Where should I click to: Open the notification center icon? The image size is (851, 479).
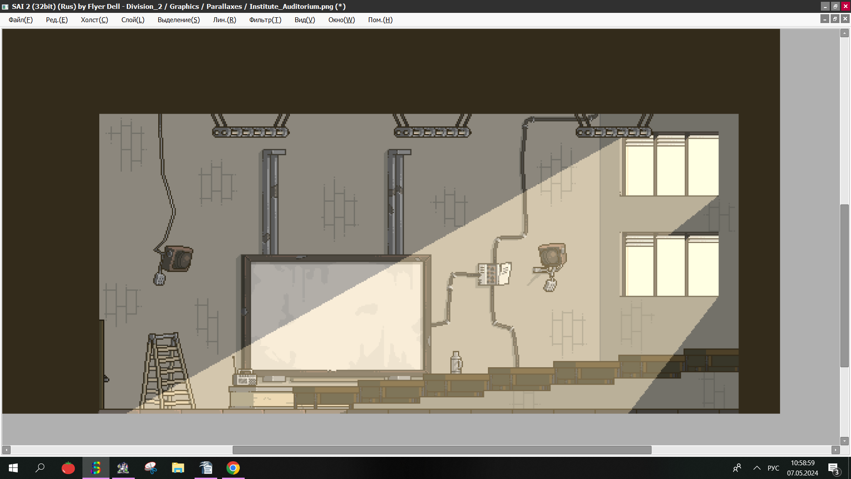[x=833, y=468]
